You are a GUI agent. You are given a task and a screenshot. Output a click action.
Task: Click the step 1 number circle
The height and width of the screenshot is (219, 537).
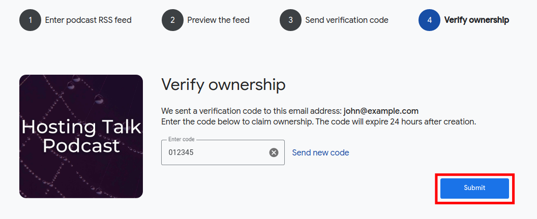point(30,20)
